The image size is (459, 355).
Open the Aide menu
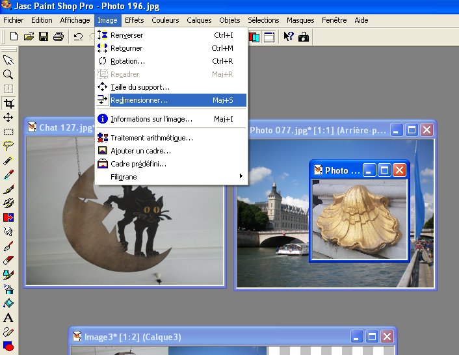pos(361,20)
